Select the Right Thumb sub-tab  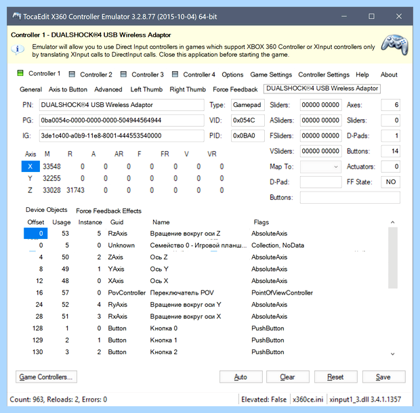pyautogui.click(x=188, y=89)
